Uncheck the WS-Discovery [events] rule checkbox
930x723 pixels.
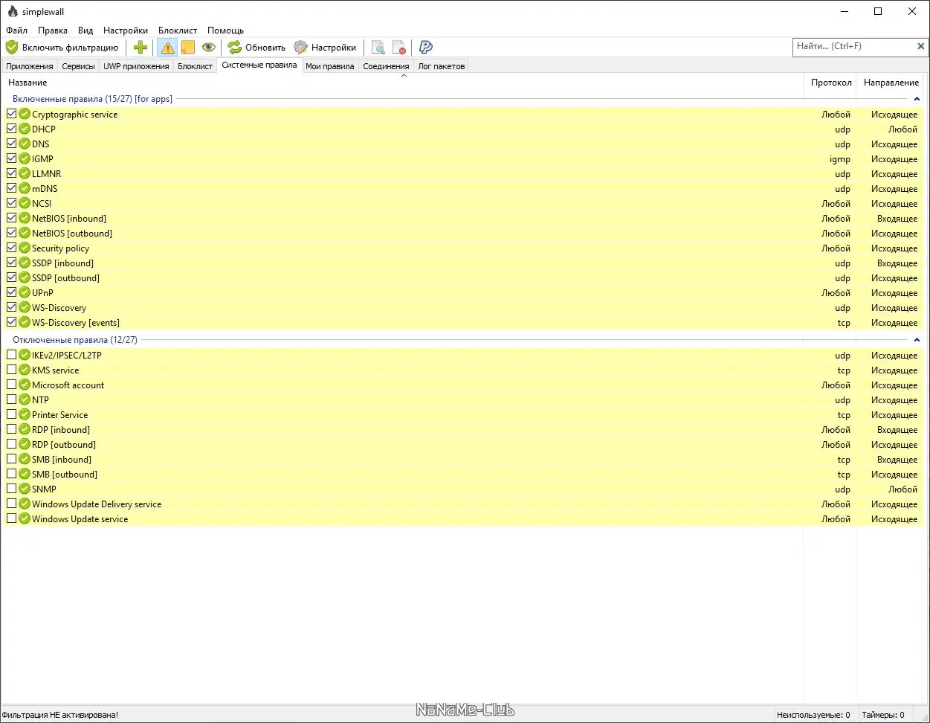coord(11,322)
